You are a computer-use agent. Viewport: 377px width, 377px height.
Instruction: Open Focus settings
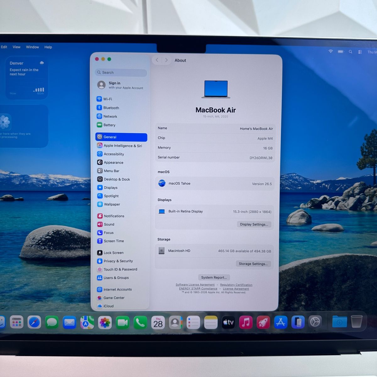[x=121, y=232]
